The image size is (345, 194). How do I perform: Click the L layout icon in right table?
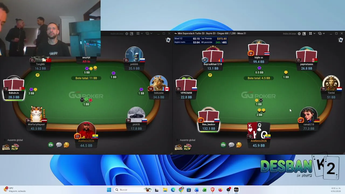click(x=304, y=34)
